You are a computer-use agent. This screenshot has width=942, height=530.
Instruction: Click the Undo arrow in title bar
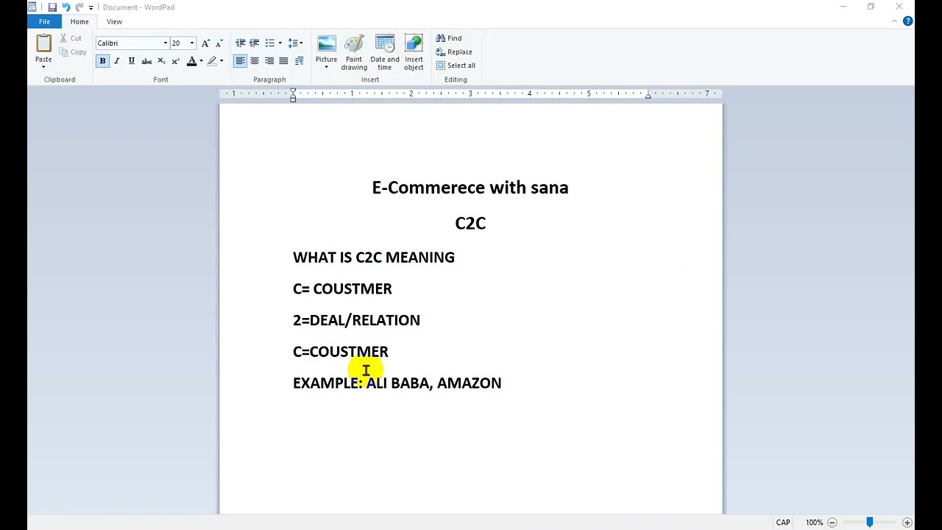(65, 7)
